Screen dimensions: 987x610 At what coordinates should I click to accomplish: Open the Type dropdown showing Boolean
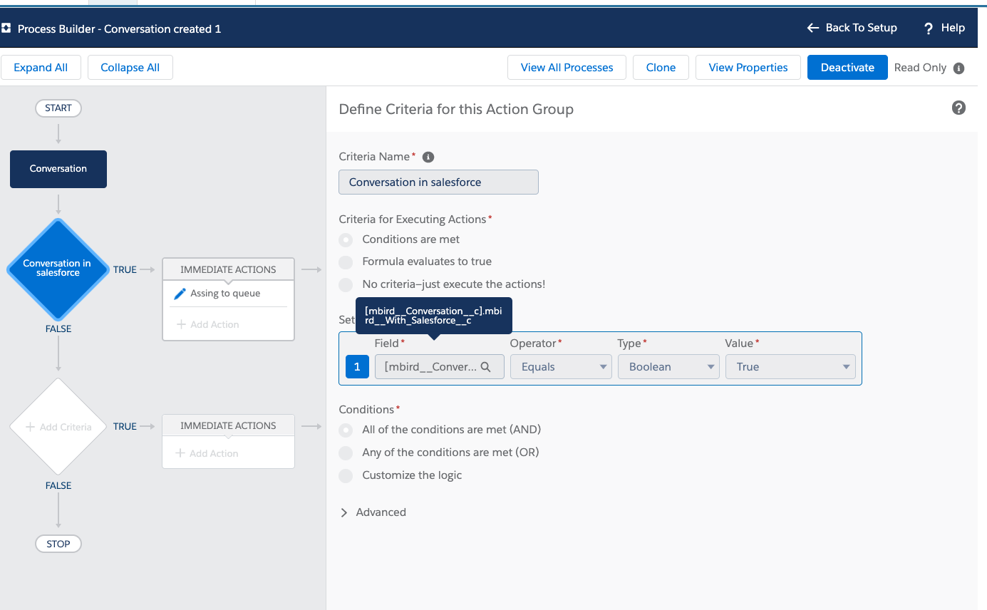668,367
